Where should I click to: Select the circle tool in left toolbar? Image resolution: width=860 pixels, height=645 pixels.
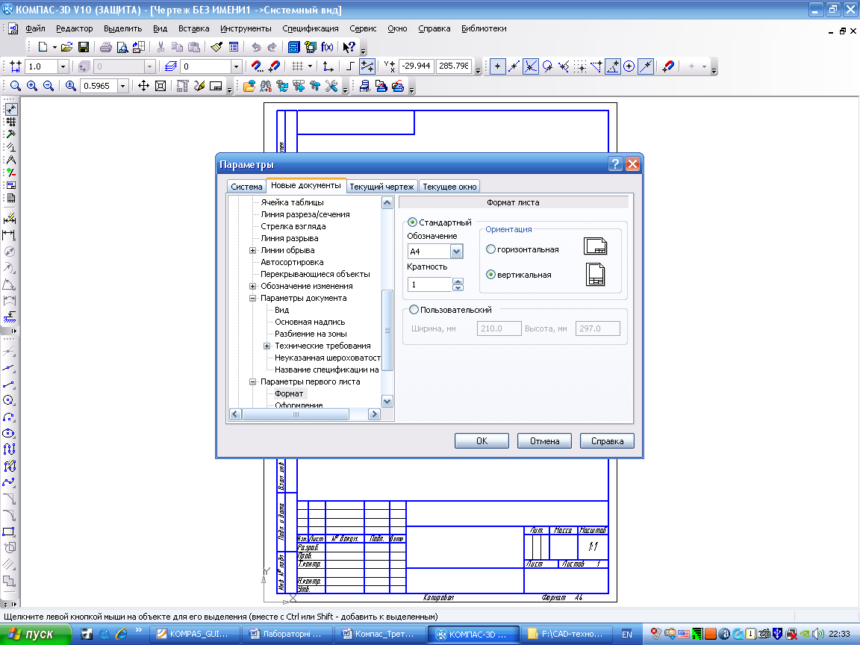coord(9,400)
